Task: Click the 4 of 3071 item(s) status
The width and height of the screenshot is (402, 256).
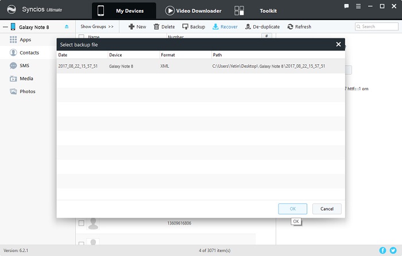Action: click(214, 250)
